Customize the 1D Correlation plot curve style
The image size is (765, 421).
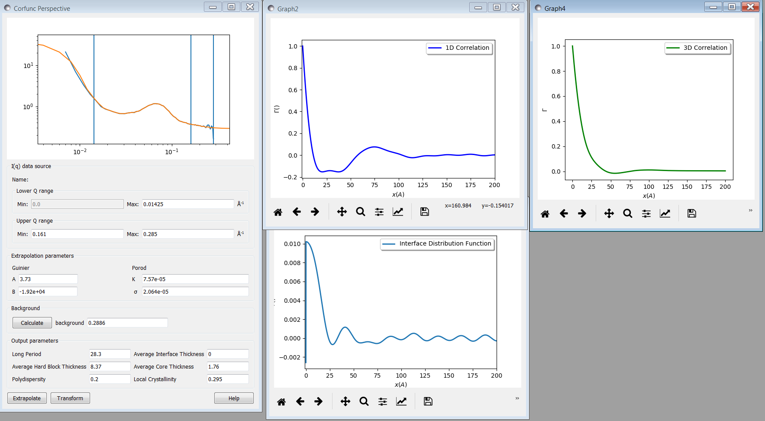coord(398,212)
